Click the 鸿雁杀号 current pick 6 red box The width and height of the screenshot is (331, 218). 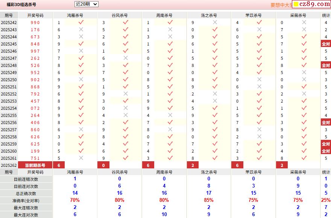pos(59,165)
